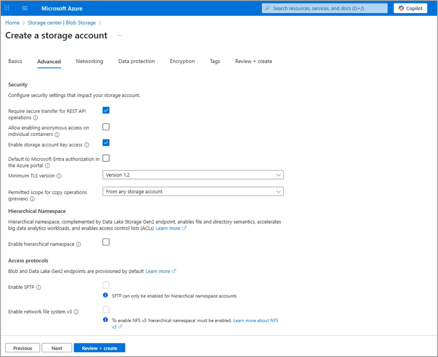Open the Review + create tab
438x357 pixels.
pyautogui.click(x=254, y=61)
